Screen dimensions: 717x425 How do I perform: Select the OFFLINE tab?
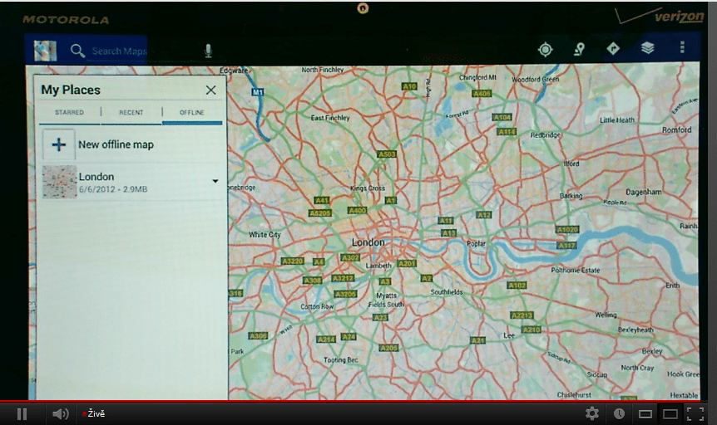192,112
